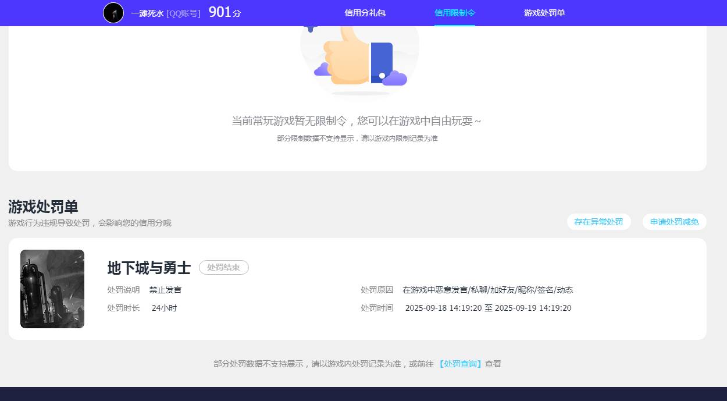Click the user avatar icon
Screen dimensions: 727x401
pyautogui.click(x=113, y=13)
